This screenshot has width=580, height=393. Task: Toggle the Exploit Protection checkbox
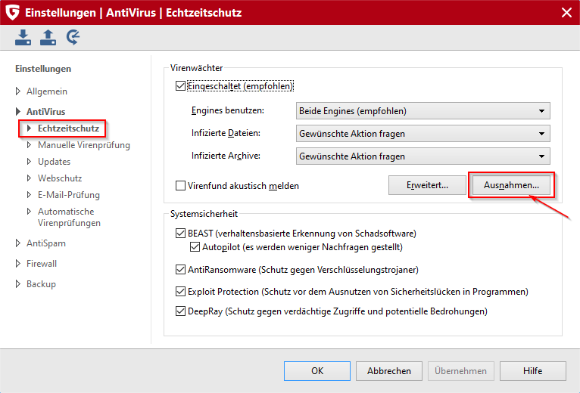click(180, 292)
